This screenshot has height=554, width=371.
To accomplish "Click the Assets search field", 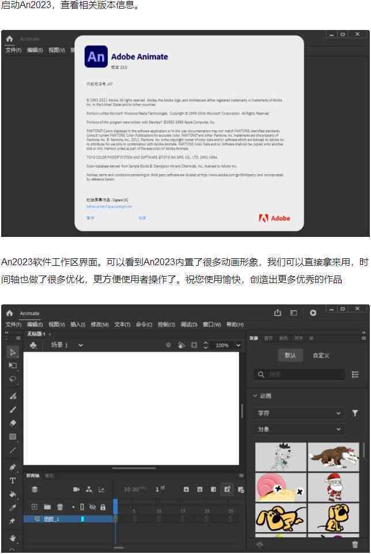I will [300, 375].
